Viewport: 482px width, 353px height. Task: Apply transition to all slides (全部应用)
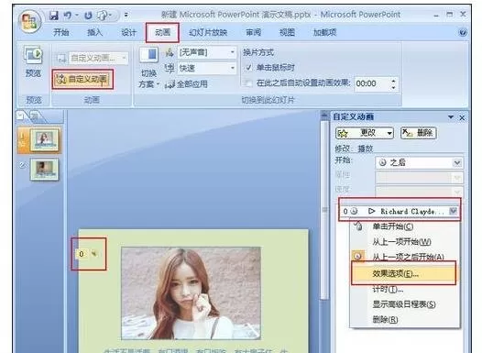pyautogui.click(x=186, y=84)
